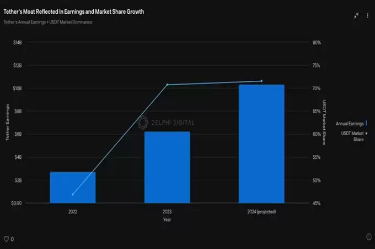
Task: Open the info icon at bottom right
Action: (369, 236)
